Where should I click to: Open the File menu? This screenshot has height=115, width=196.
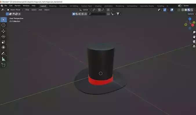tap(6, 6)
